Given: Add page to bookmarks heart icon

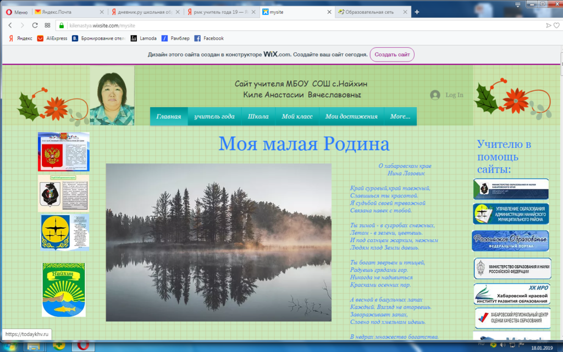Looking at the screenshot, I should pyautogui.click(x=556, y=25).
